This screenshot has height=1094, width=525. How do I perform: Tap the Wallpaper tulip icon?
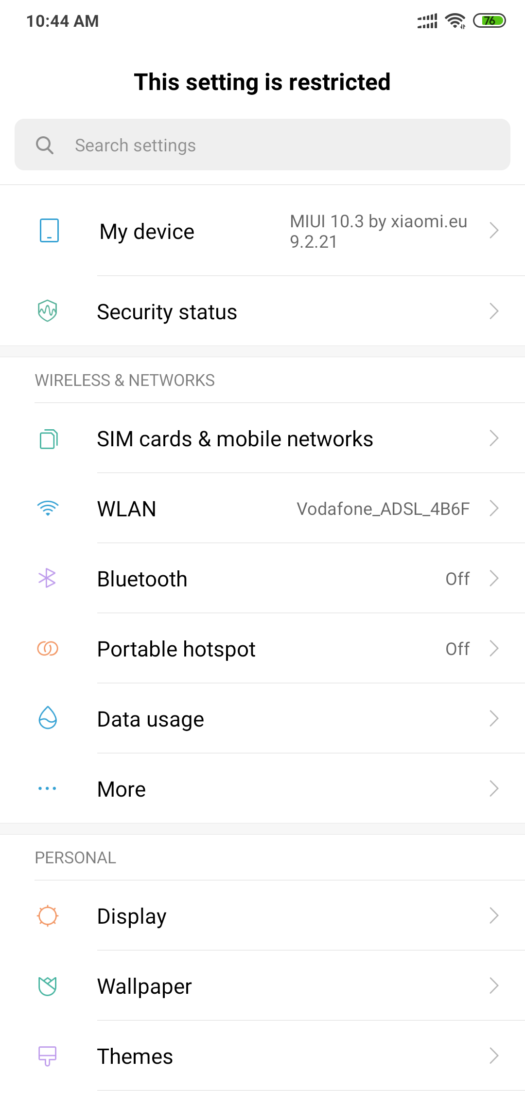(48, 986)
